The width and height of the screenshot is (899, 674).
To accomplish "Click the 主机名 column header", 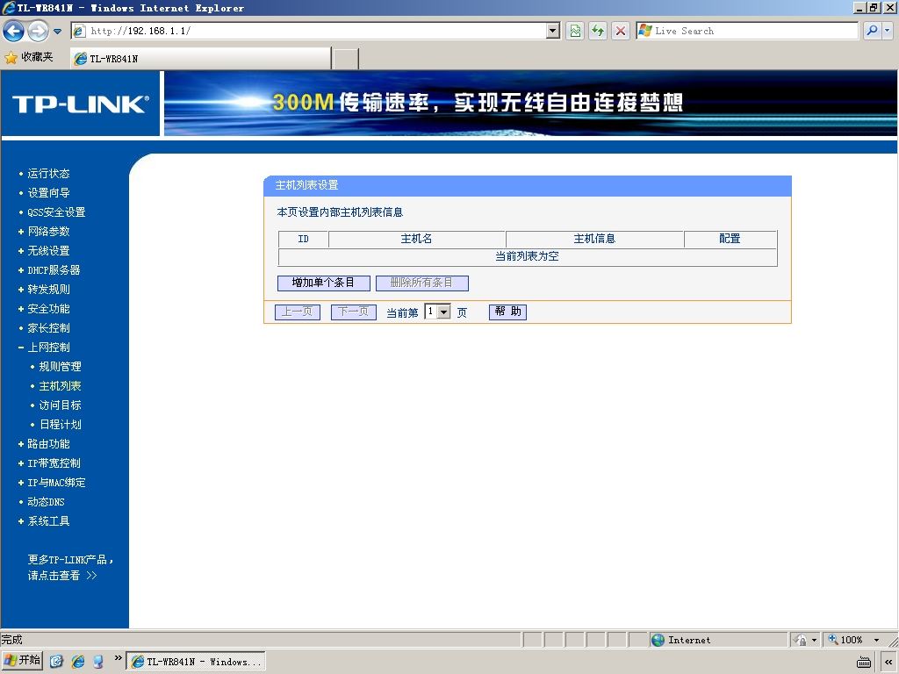I will (x=417, y=239).
